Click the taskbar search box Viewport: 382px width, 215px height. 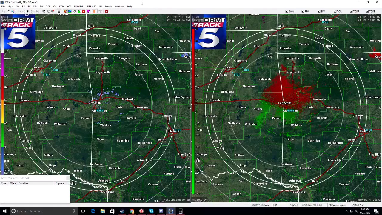point(43,211)
